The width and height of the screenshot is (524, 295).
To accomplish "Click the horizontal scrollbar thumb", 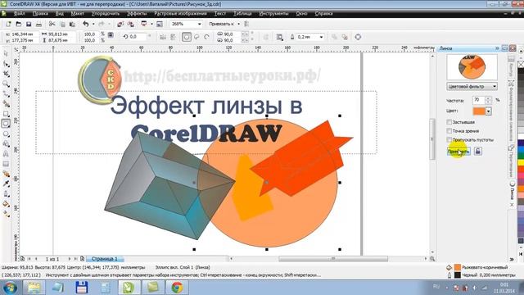I will click(333, 259).
